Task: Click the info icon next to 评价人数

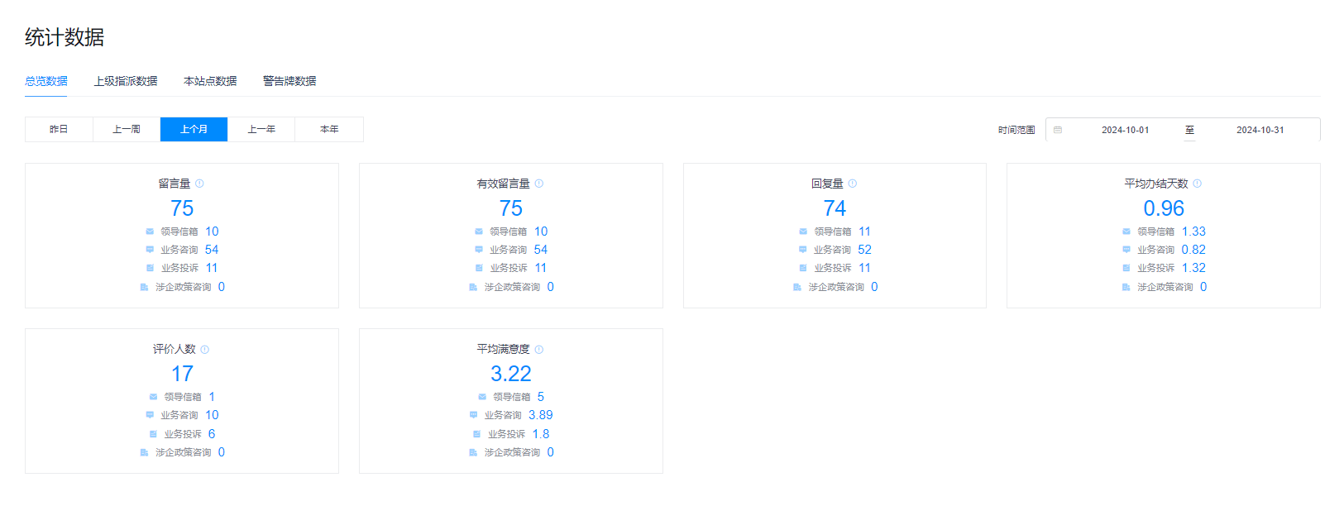Action: (x=205, y=350)
